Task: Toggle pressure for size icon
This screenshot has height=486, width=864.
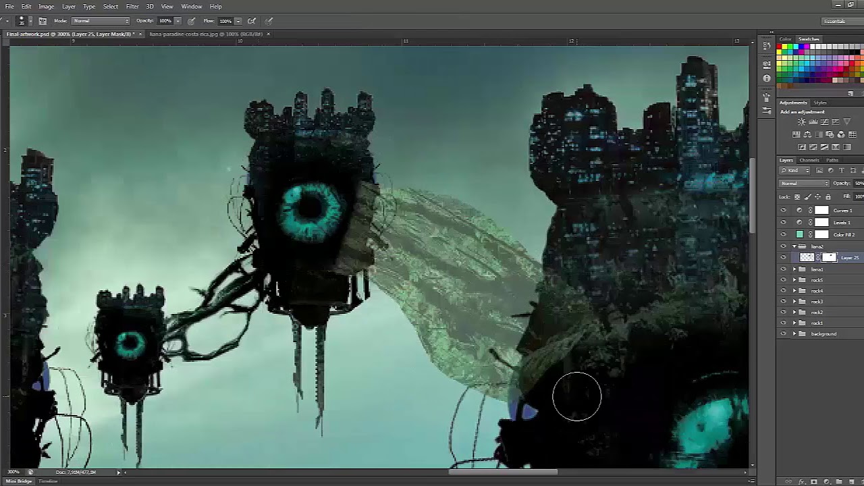Action: [269, 21]
